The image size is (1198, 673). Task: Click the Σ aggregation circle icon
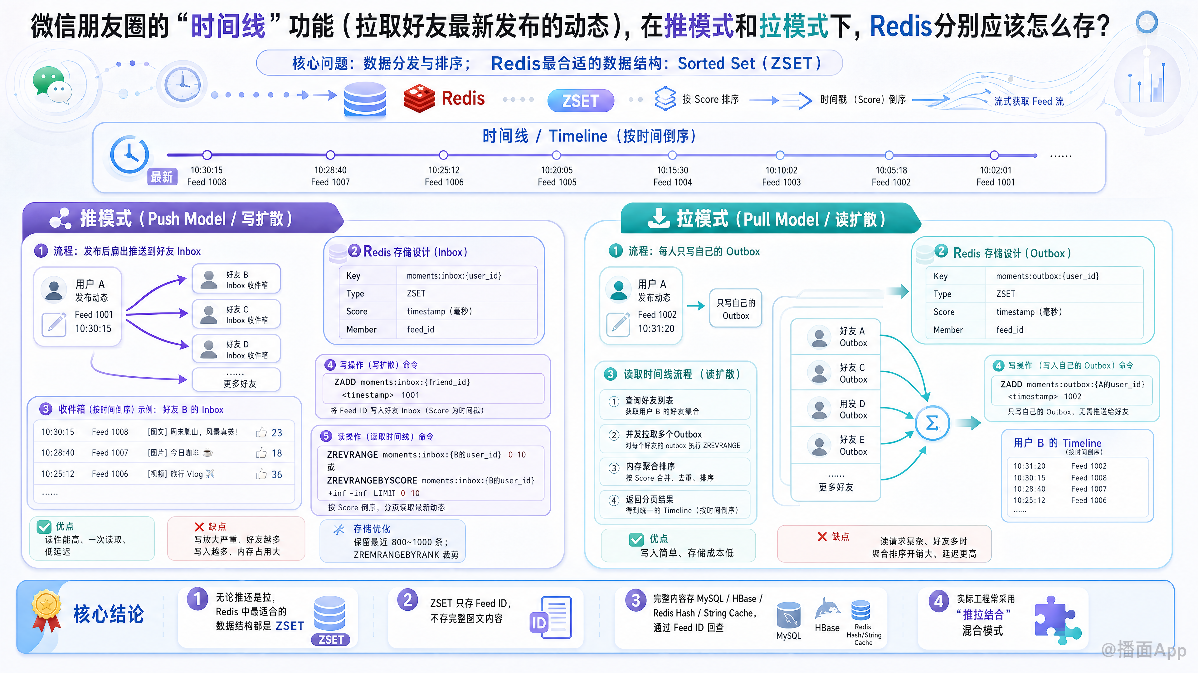click(932, 423)
